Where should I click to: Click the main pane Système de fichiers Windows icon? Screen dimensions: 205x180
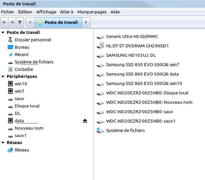[100, 131]
